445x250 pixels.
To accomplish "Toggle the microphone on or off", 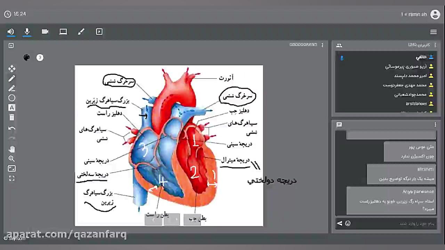I will (27, 32).
